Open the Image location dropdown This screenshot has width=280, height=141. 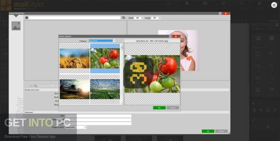(76, 127)
